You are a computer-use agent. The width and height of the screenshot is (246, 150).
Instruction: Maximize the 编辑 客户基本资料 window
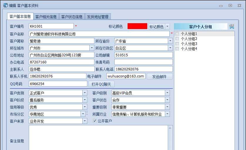coord(230,6)
